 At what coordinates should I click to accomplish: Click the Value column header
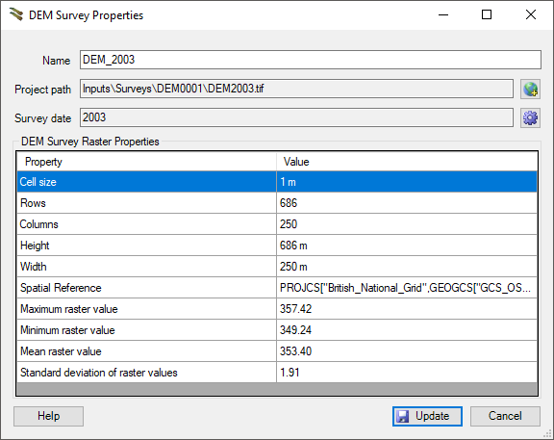(407, 162)
